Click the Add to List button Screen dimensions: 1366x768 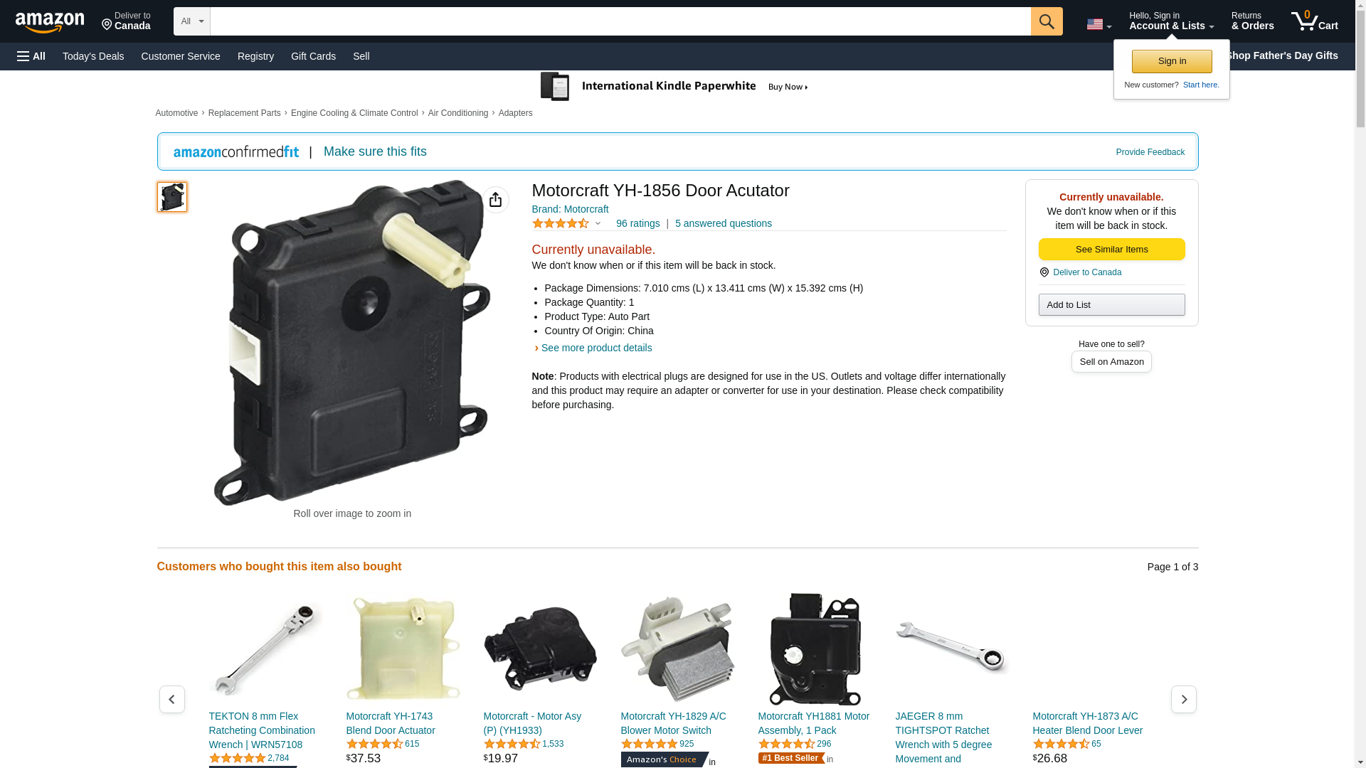1111,305
